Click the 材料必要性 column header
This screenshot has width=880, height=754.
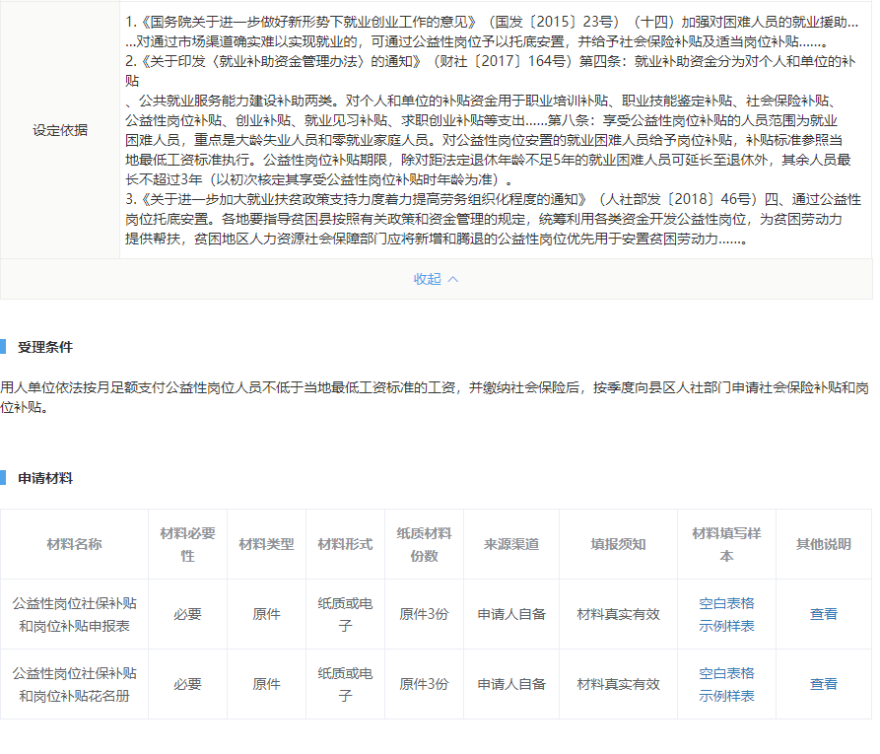[x=187, y=544]
